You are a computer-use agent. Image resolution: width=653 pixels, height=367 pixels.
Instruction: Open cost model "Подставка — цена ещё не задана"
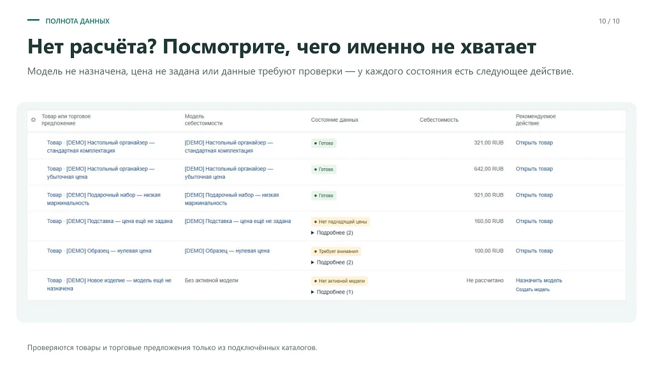pyautogui.click(x=238, y=221)
